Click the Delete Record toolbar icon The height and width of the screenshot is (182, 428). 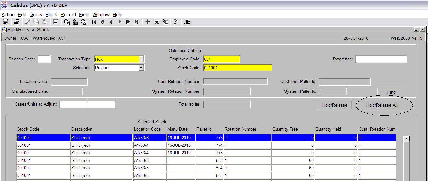[156, 22]
